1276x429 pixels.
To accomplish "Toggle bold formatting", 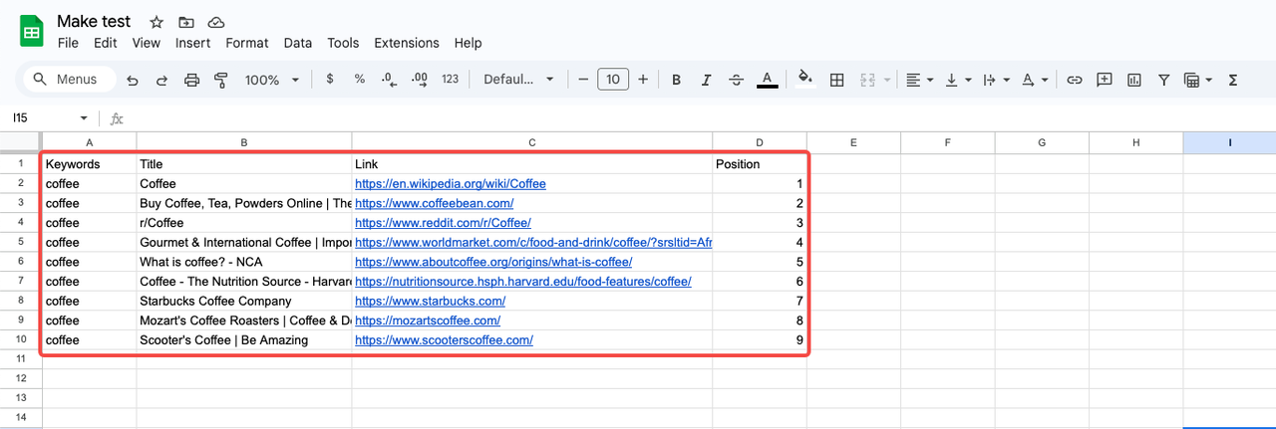I will pos(676,80).
